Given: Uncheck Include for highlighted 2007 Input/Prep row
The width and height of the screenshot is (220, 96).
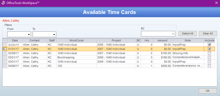Looking at the screenshot, I should click(209, 49).
